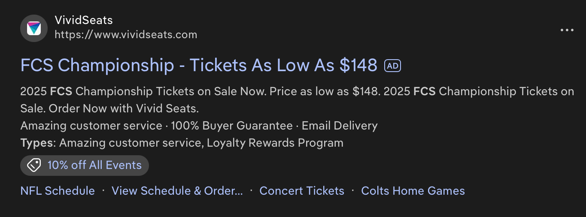Click the 100% Buyer Guarantee text
Image resolution: width=586 pixels, height=217 pixels.
tap(232, 126)
